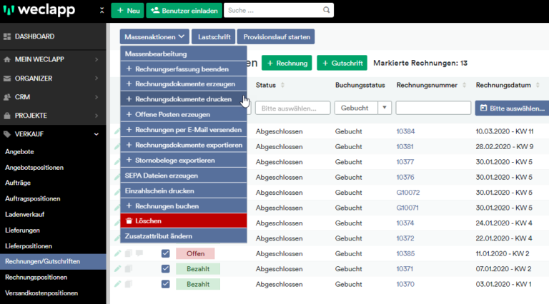Focus the Suche search field

pos(274,11)
